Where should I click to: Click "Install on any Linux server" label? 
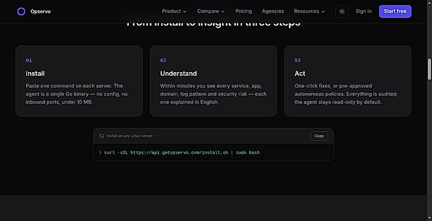(129, 136)
